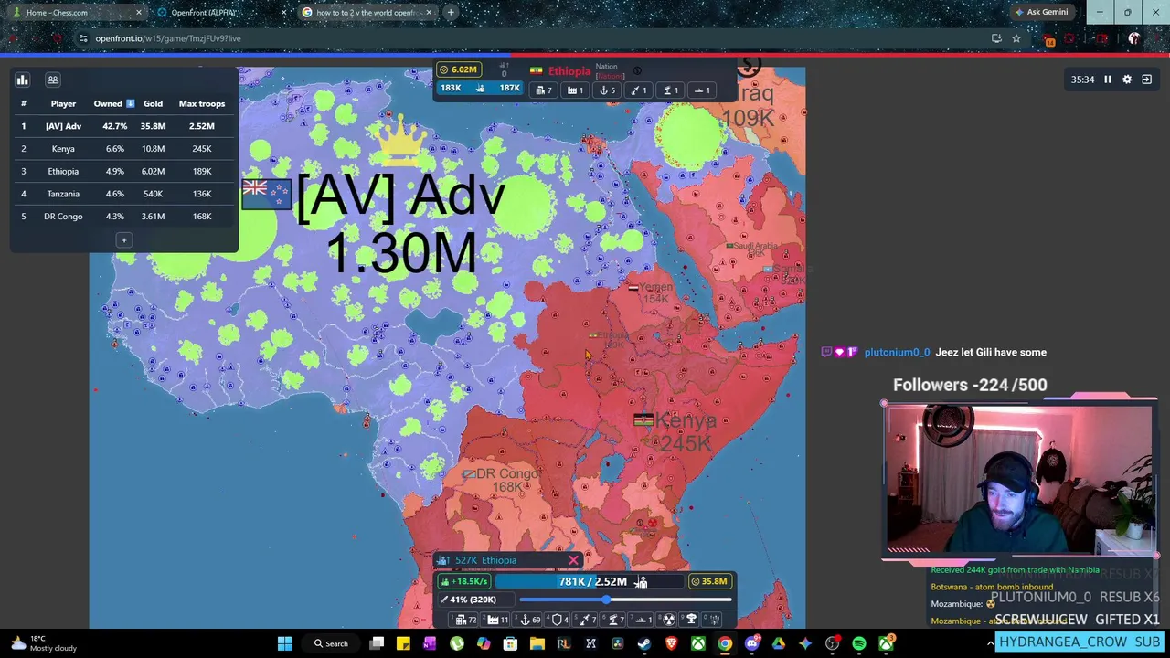Build a Defense Post shield icon

[x=558, y=620]
